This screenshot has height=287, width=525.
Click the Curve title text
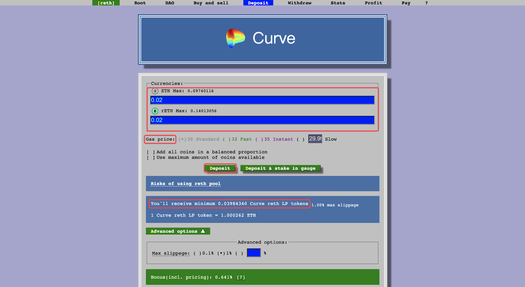tap(274, 38)
